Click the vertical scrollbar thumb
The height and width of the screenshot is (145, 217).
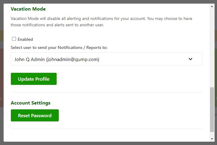pyautogui.click(x=212, y=109)
